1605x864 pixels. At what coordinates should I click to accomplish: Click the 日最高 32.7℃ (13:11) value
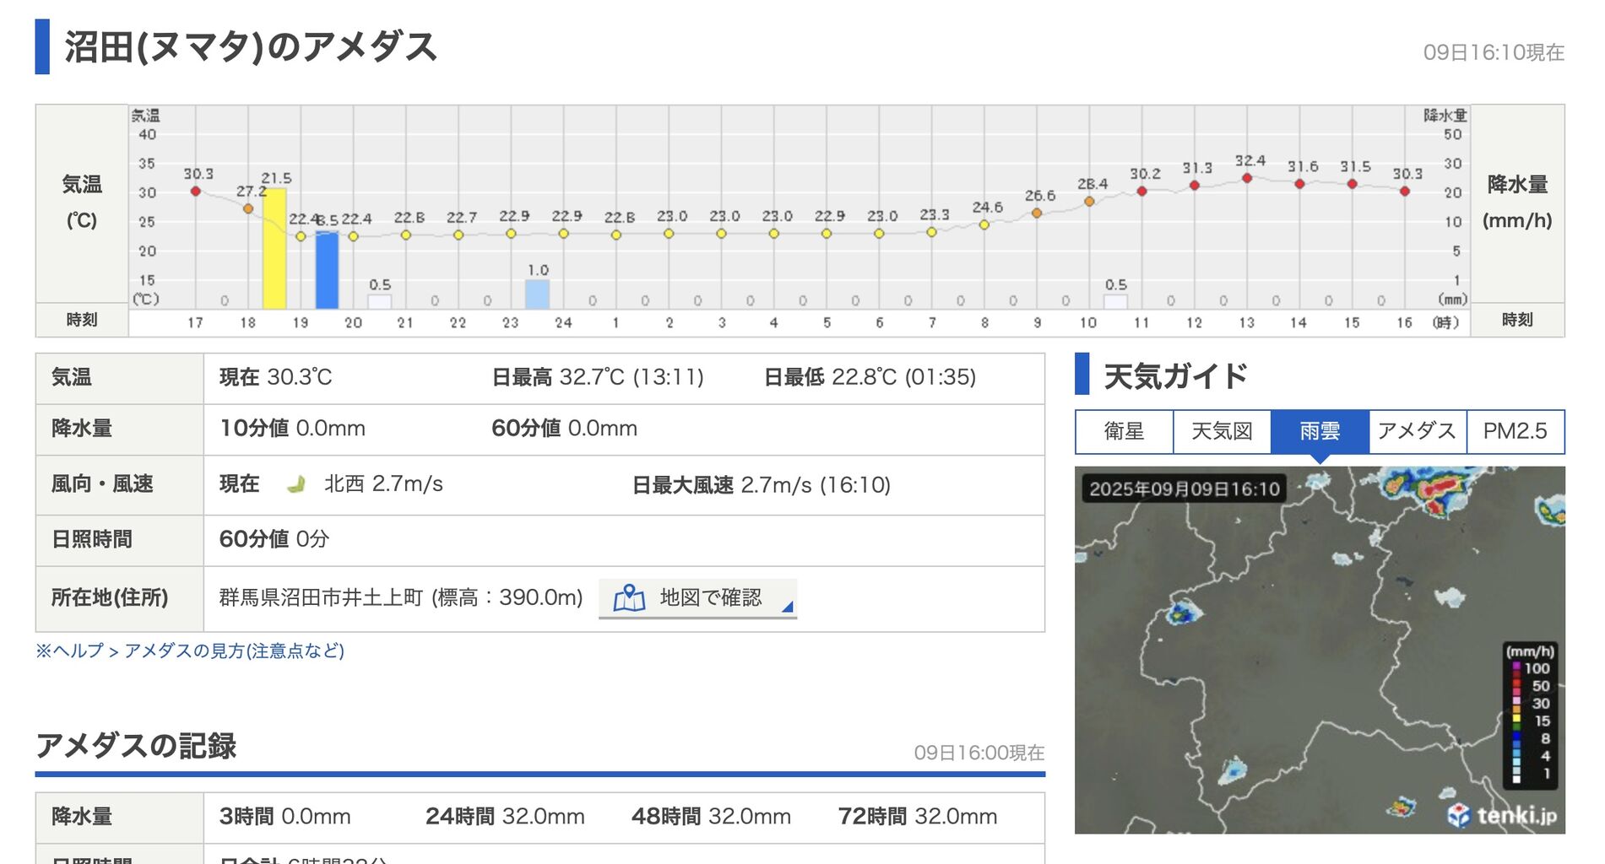tap(598, 377)
